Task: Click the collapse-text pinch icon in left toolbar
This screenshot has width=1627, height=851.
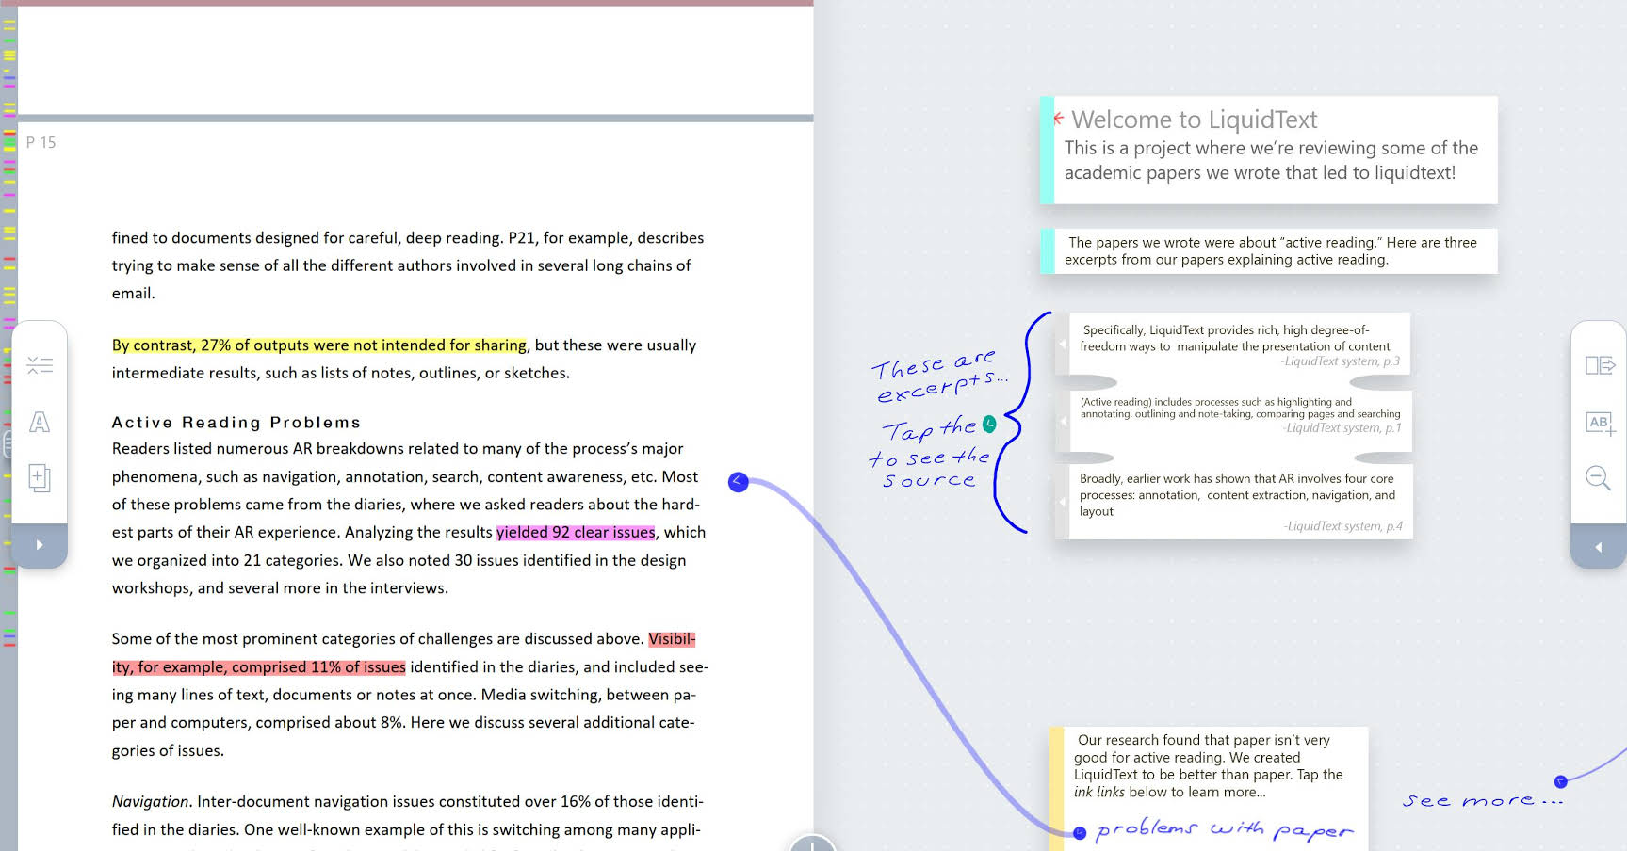Action: pos(40,365)
